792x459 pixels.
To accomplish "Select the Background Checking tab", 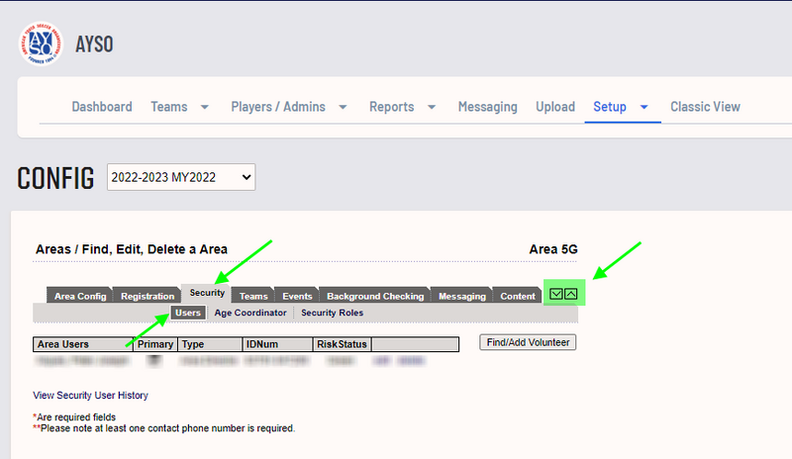I will 375,296.
